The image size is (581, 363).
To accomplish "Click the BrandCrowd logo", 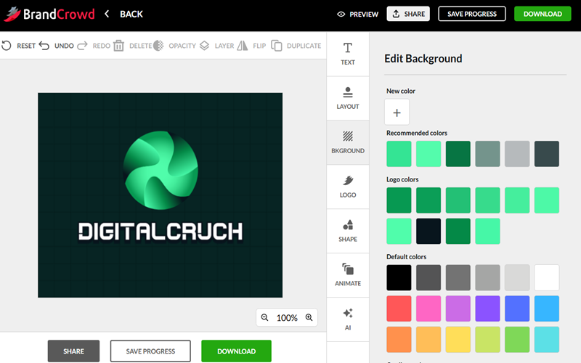I will click(49, 14).
